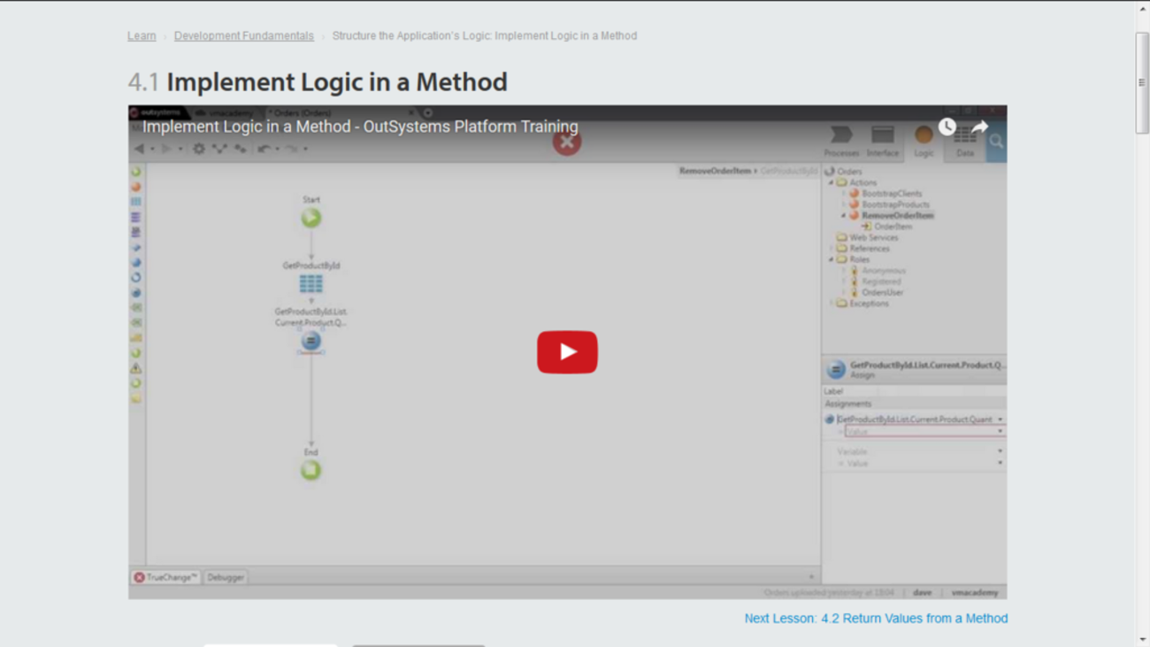Screen dimensions: 1150x647
Task: Click the Assign properties header icon
Action: pos(835,370)
